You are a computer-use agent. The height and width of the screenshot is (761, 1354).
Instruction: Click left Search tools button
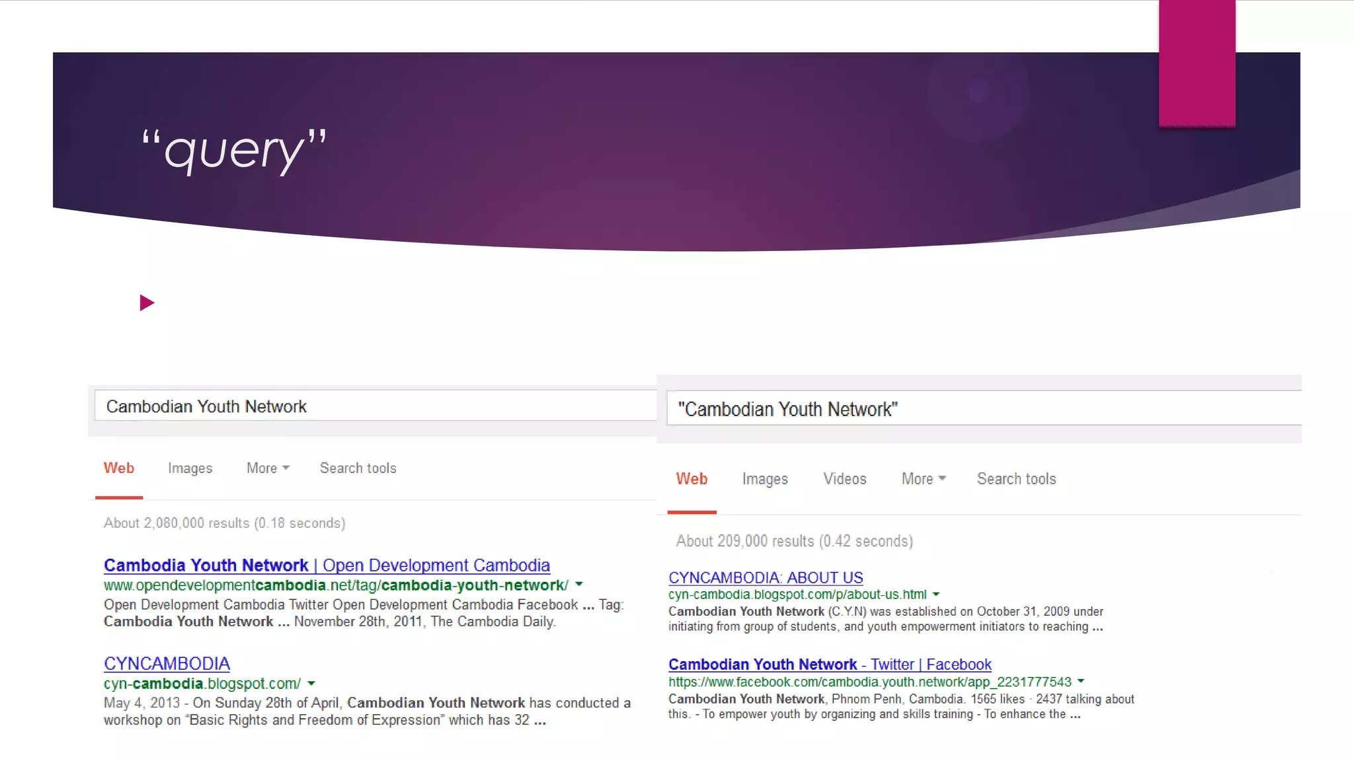click(x=358, y=468)
